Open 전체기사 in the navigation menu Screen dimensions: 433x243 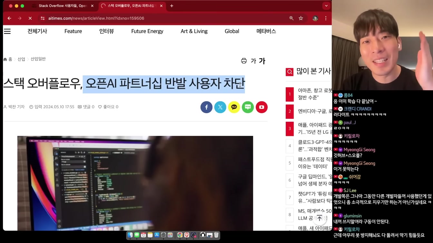click(x=37, y=31)
